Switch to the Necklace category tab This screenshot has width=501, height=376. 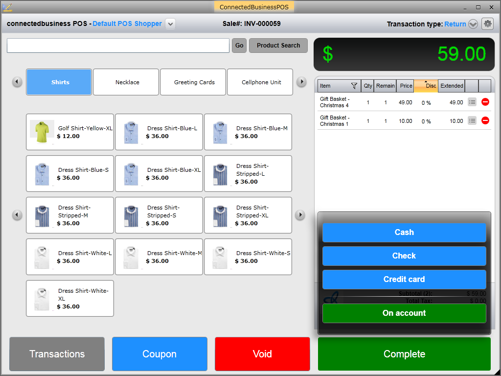click(126, 82)
